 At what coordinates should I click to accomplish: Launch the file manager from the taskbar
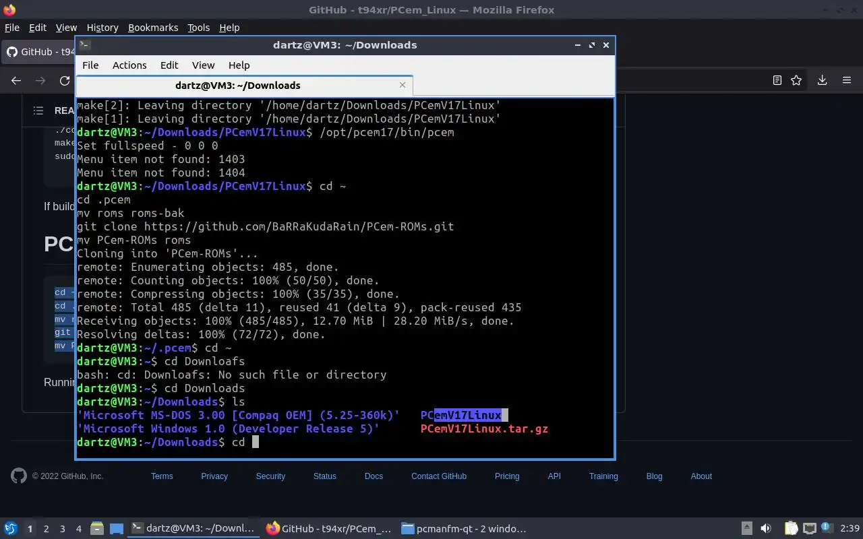[97, 529]
